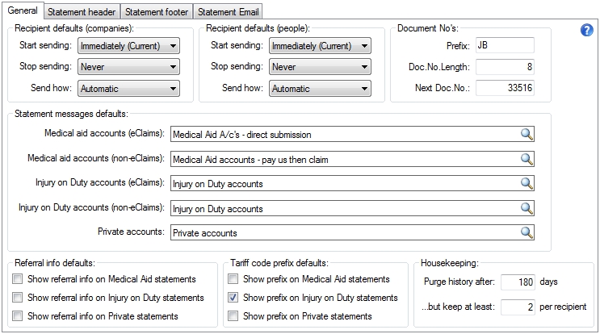Click the 'Document No's:' group label
Viewport: 600px width, 334px height.
tap(428, 28)
